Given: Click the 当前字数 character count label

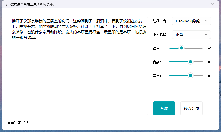Looking at the screenshot, I should click(18, 122).
